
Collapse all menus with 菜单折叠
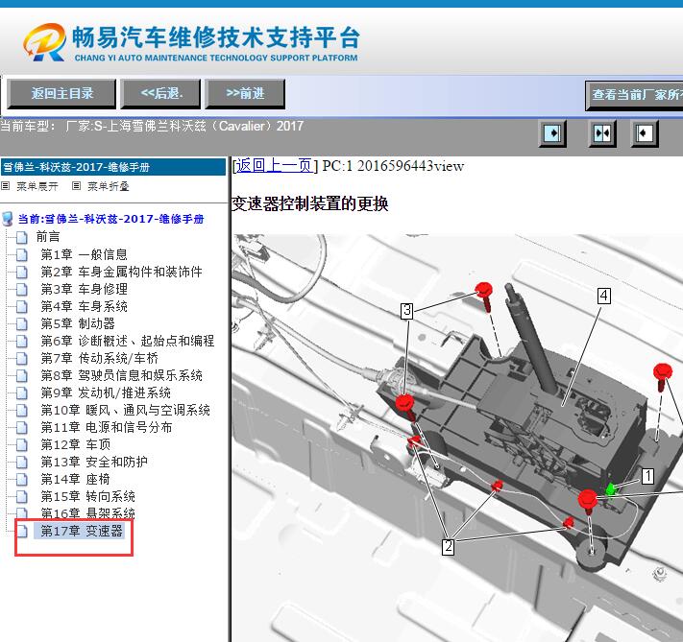pos(108,187)
